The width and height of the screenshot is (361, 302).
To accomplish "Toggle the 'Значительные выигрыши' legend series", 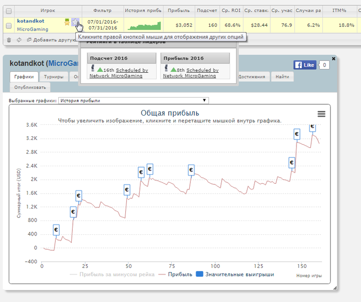I will pos(235,274).
